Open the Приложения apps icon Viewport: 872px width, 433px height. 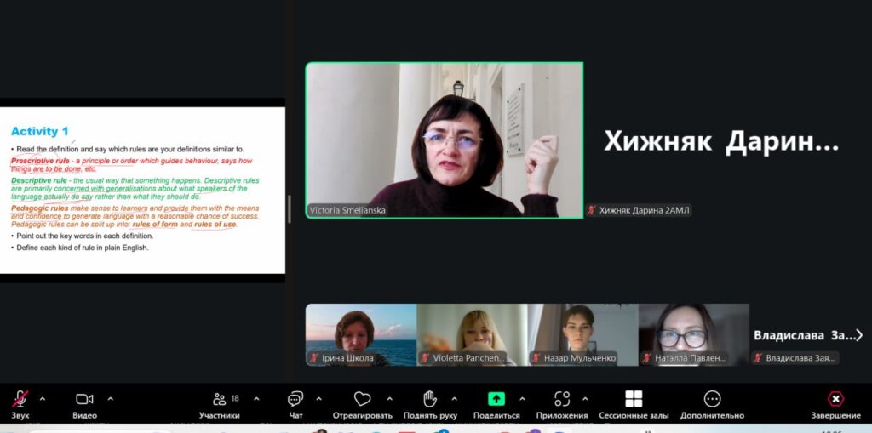[561, 400]
